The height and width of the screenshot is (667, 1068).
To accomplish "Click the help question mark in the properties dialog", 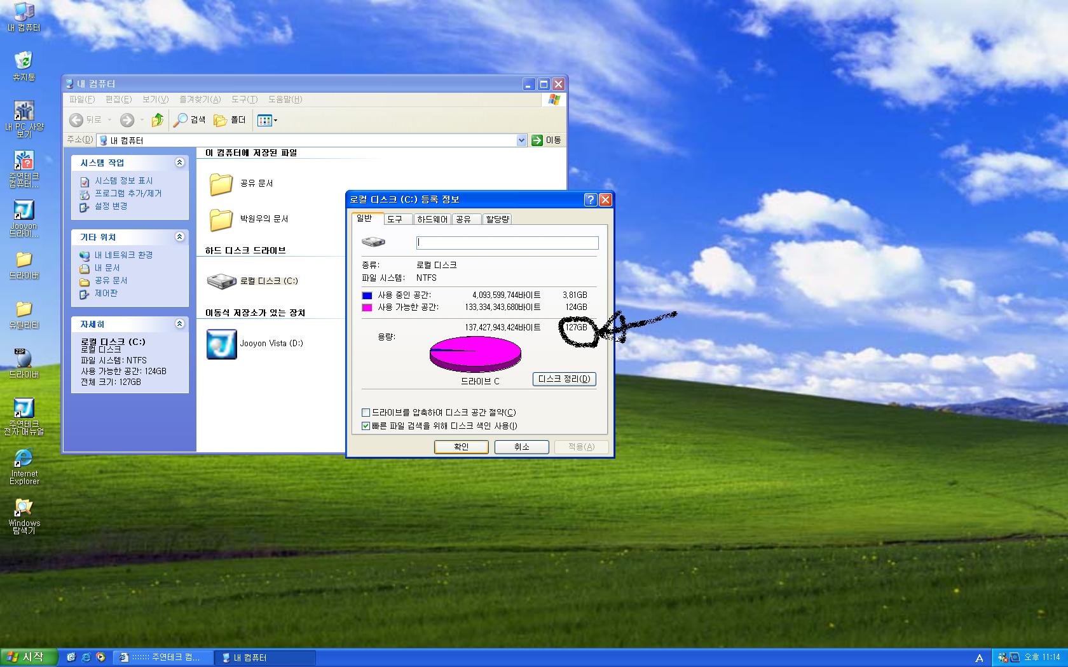I will point(590,199).
